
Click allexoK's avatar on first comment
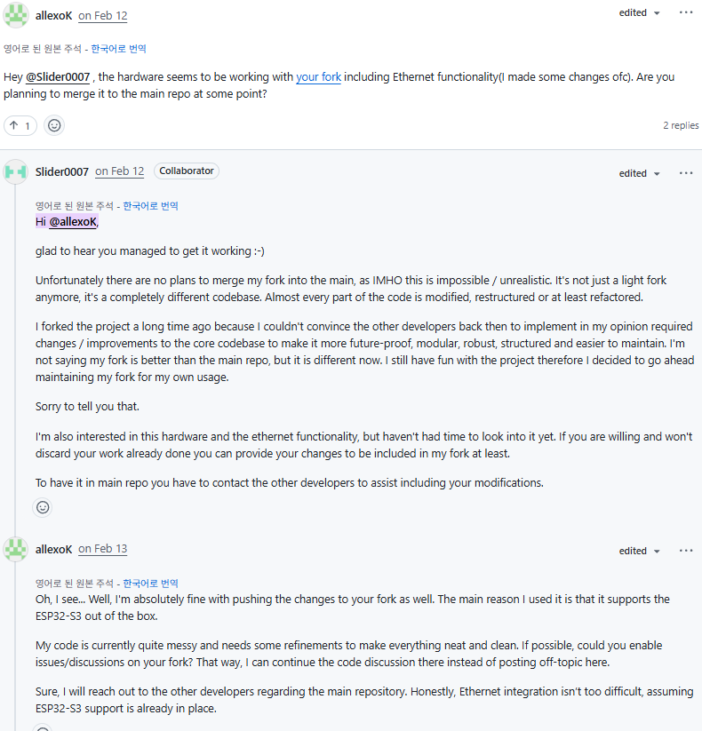tap(15, 15)
